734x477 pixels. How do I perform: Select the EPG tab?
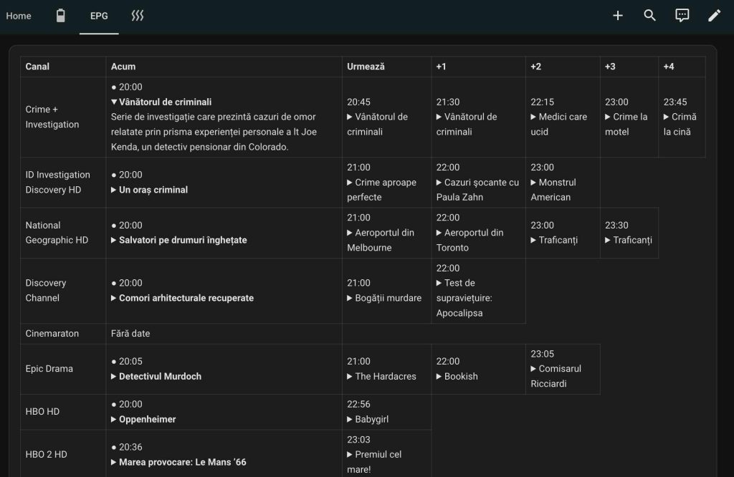click(99, 16)
